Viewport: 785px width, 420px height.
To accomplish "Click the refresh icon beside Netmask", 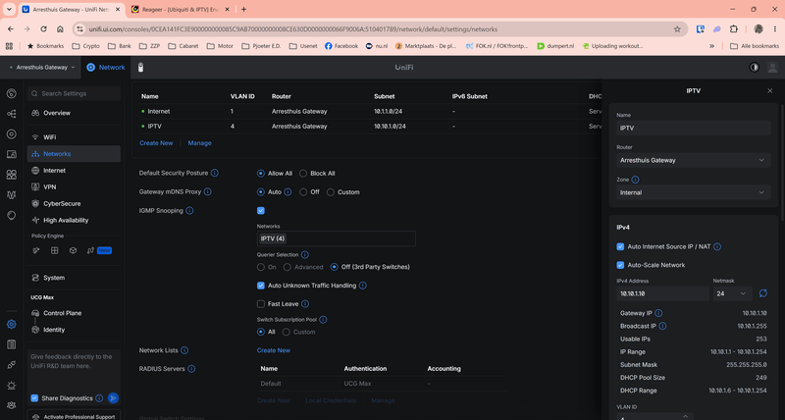I will point(763,293).
